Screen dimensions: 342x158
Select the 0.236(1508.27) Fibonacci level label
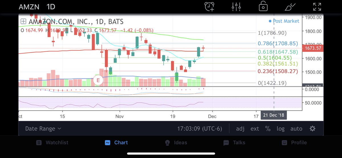click(x=278, y=71)
